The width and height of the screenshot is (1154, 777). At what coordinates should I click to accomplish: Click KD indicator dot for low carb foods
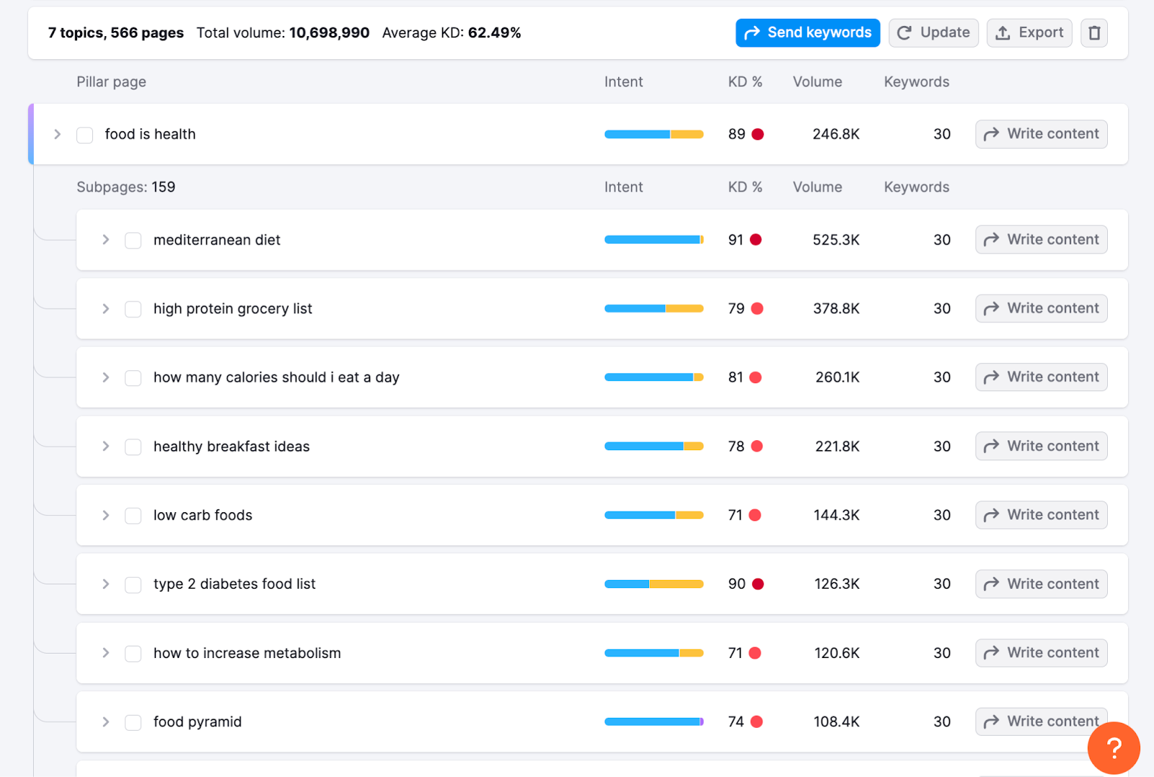[x=755, y=515]
